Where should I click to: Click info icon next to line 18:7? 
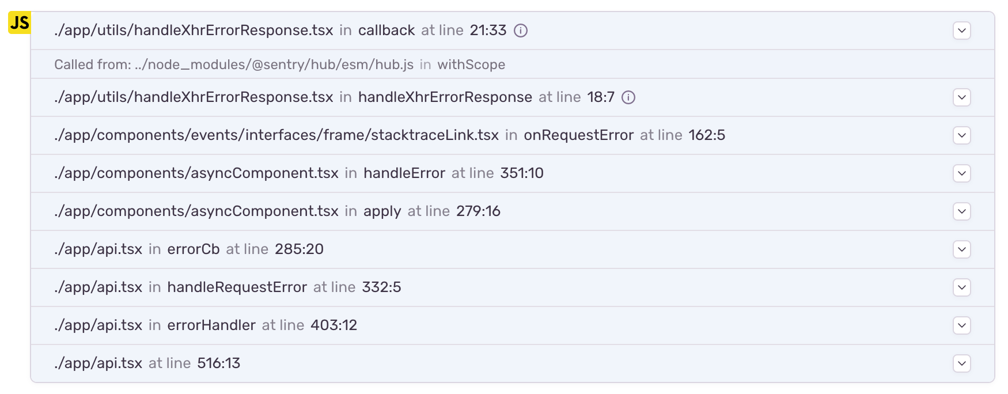tap(628, 97)
